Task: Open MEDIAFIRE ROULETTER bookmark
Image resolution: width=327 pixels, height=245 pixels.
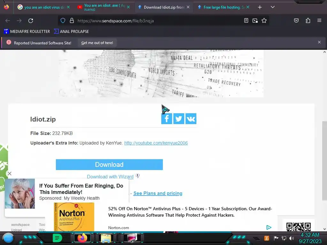Action: click(x=27, y=32)
